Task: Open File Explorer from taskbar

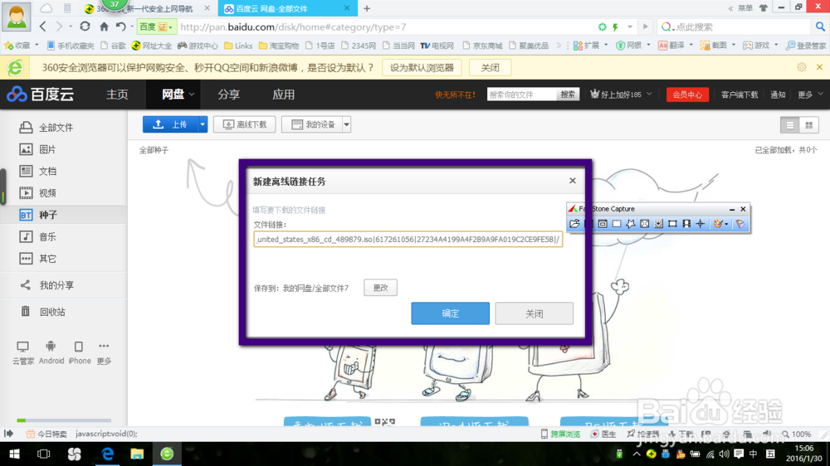Action: point(137,454)
